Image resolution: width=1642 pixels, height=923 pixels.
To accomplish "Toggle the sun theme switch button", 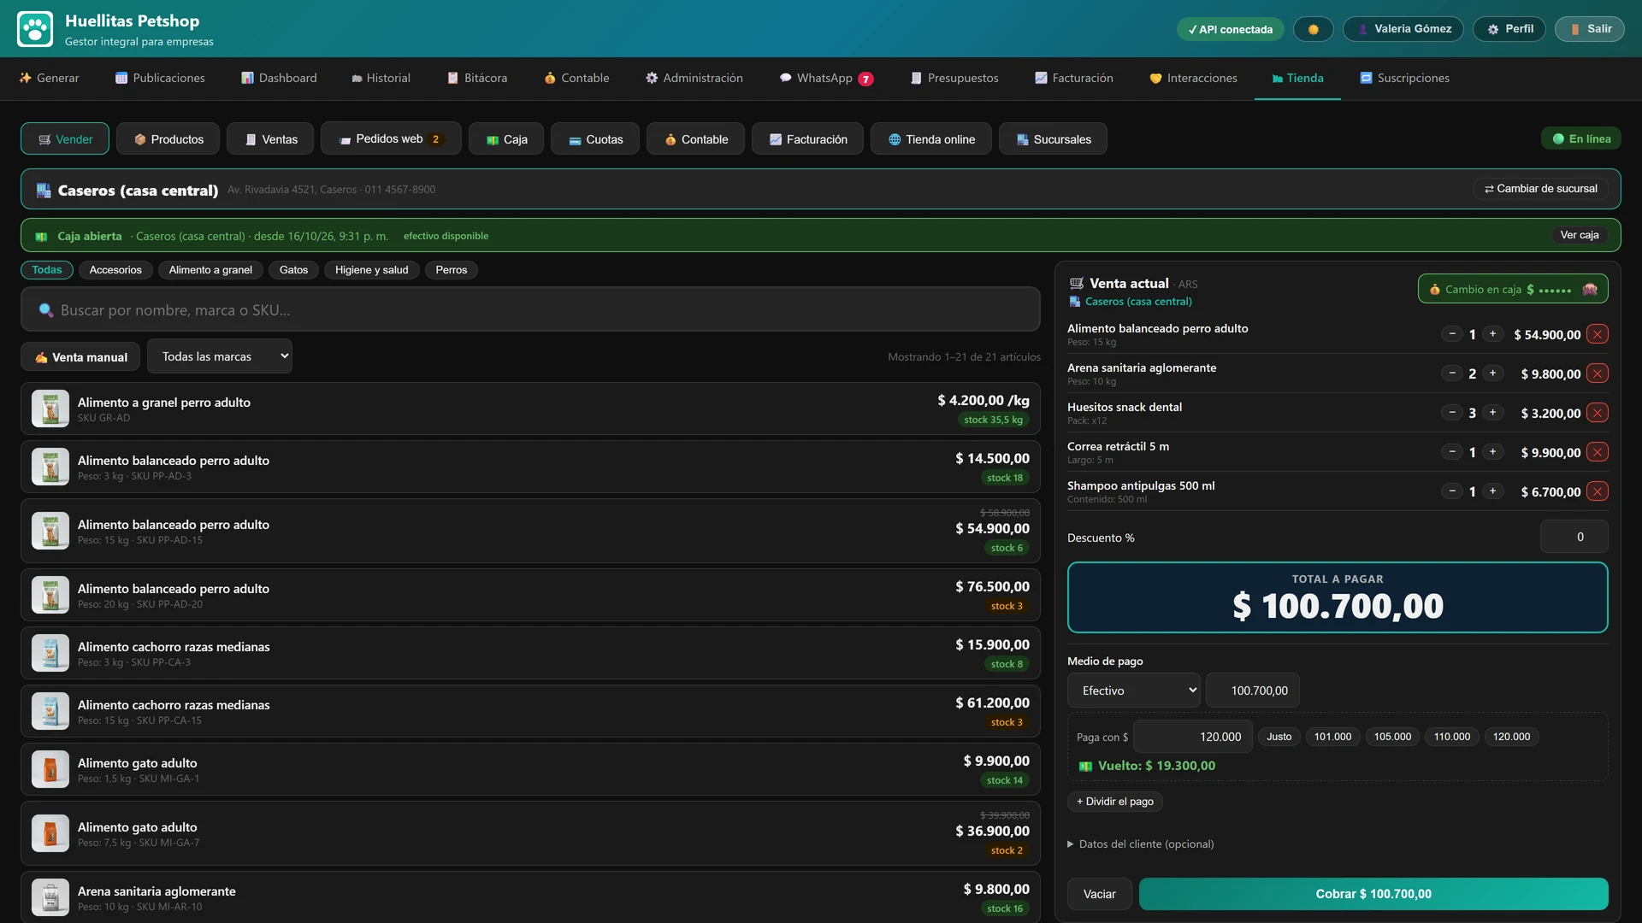I will tap(1313, 29).
